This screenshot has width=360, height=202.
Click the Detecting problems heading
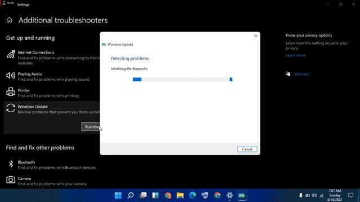130,58
